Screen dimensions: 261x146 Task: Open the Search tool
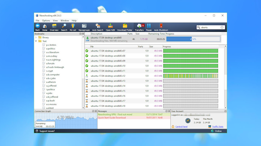(64, 27)
